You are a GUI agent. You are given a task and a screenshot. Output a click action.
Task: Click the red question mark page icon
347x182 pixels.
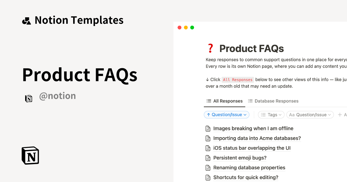point(210,48)
